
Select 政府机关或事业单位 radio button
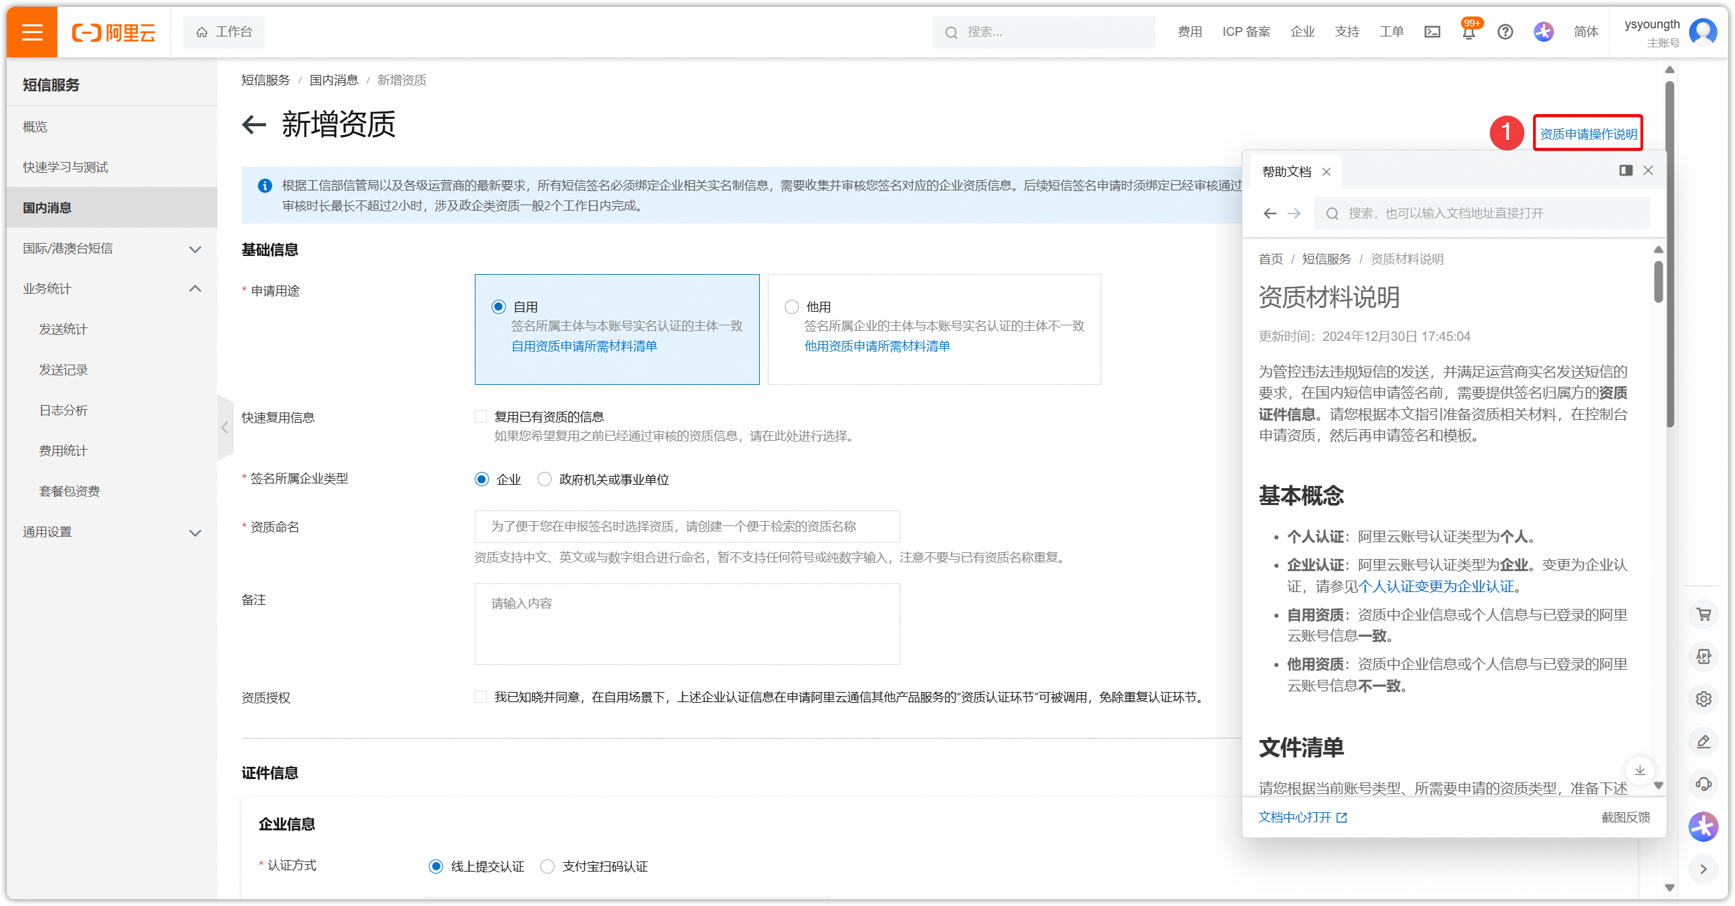pyautogui.click(x=544, y=479)
